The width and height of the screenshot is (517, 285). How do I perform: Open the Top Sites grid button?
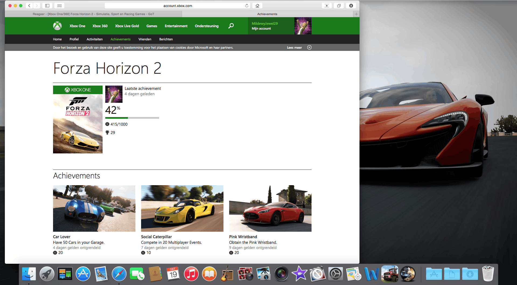pyautogui.click(x=60, y=6)
